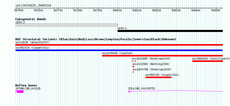Click the DGV Structural Variants track title

[x=96, y=39]
